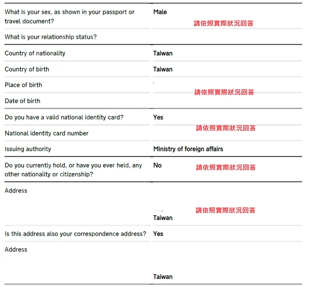Select Taiwan value beside Country of nationality

point(162,53)
